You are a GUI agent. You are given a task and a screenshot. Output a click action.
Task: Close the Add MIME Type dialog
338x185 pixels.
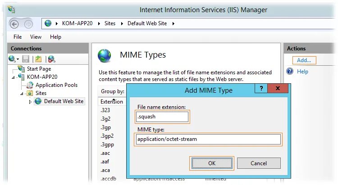tap(278, 88)
